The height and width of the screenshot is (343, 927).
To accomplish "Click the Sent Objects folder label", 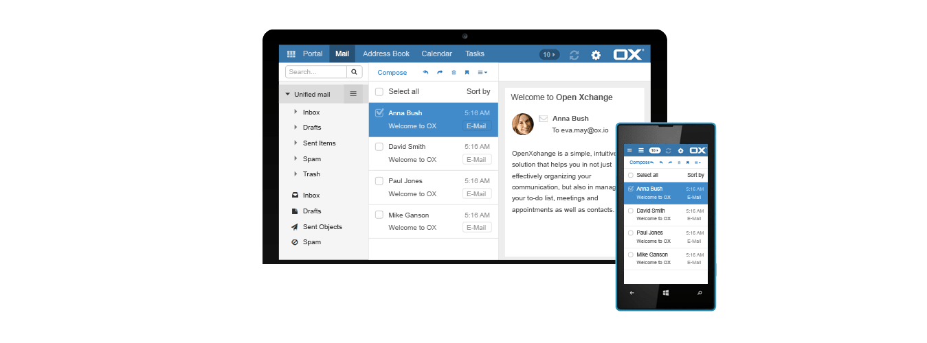I will pyautogui.click(x=322, y=227).
